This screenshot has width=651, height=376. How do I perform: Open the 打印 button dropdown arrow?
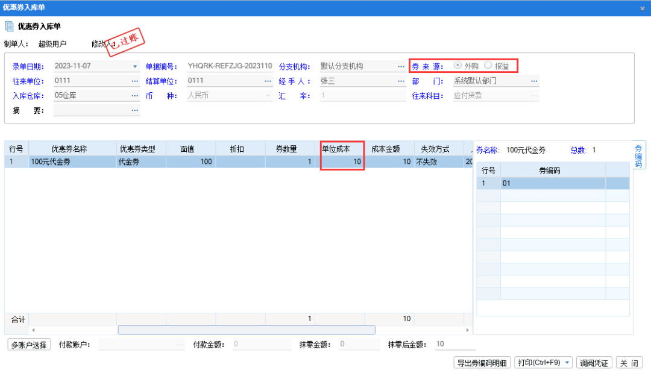[x=567, y=363]
